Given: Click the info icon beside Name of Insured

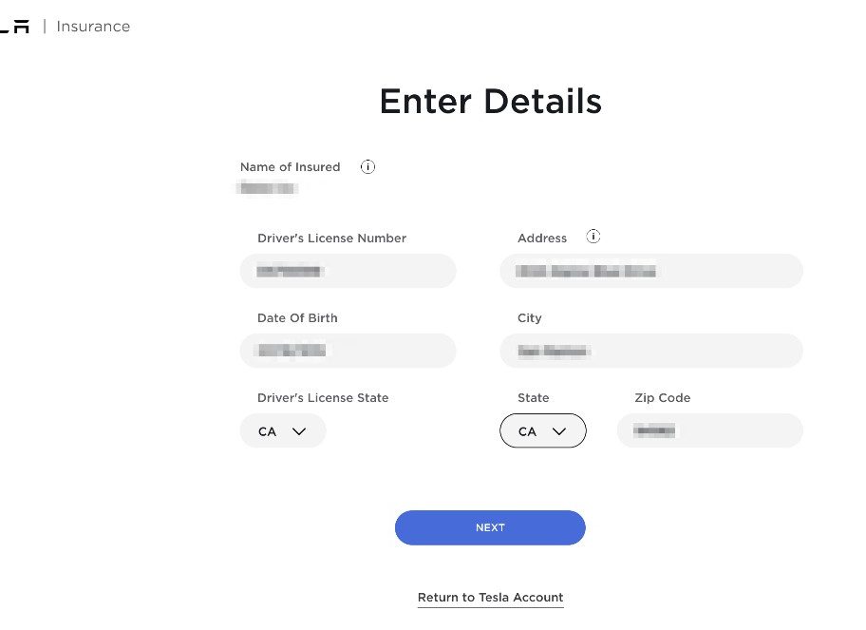Looking at the screenshot, I should point(367,166).
